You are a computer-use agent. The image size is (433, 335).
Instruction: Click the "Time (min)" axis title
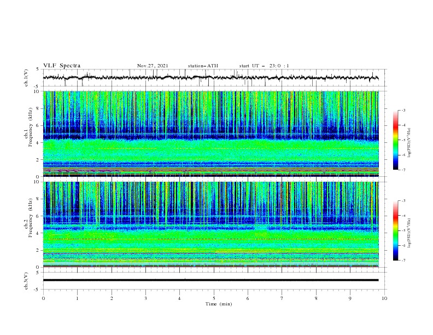click(219, 304)
